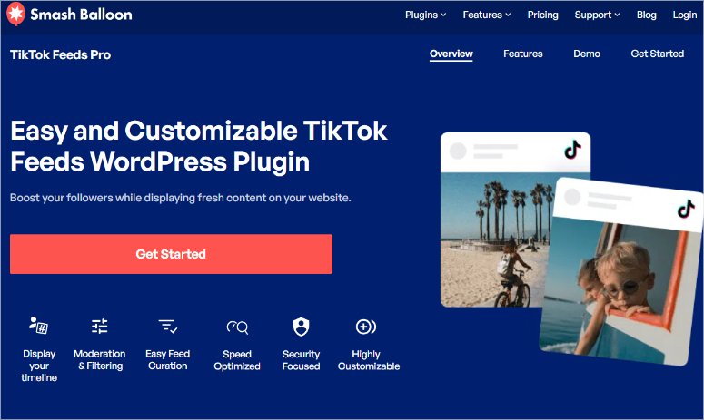The image size is (704, 420).
Task: Click the Highly Customizable plus icon
Action: click(x=365, y=327)
